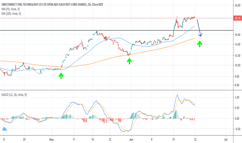
Task: Click the 0.50 MACD axis label
Action: point(237,108)
